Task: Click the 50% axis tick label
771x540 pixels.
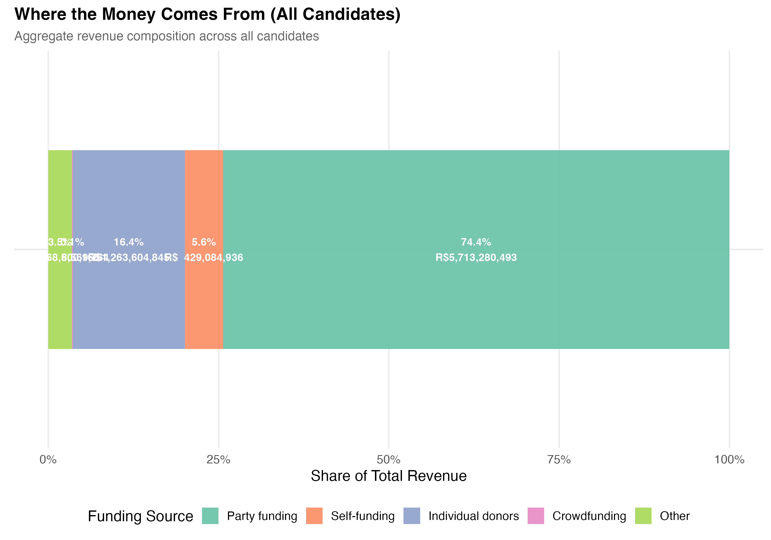Action: coord(389,459)
